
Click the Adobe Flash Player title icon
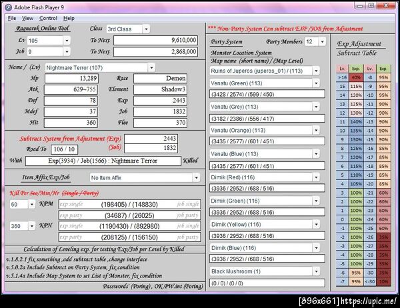[x=8, y=7]
